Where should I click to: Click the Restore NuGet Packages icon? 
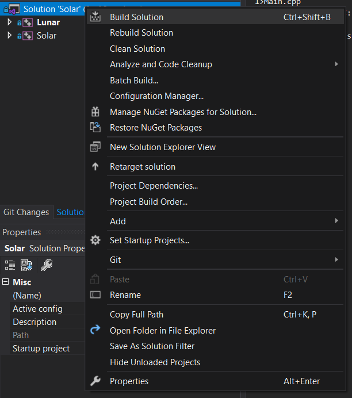coord(96,128)
